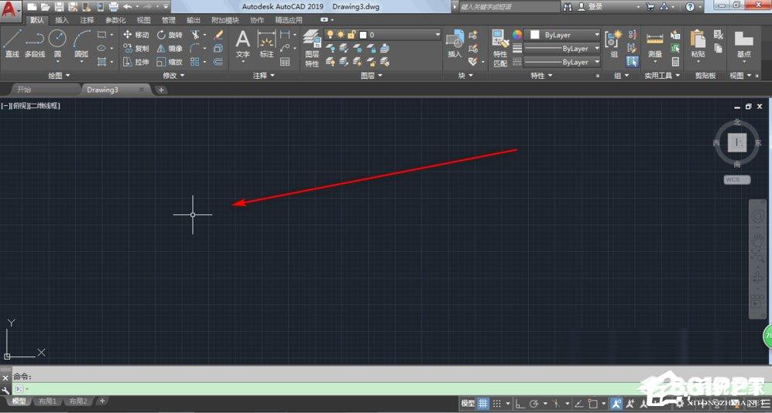
Task: Click the Offset tool icon
Action: (218, 62)
